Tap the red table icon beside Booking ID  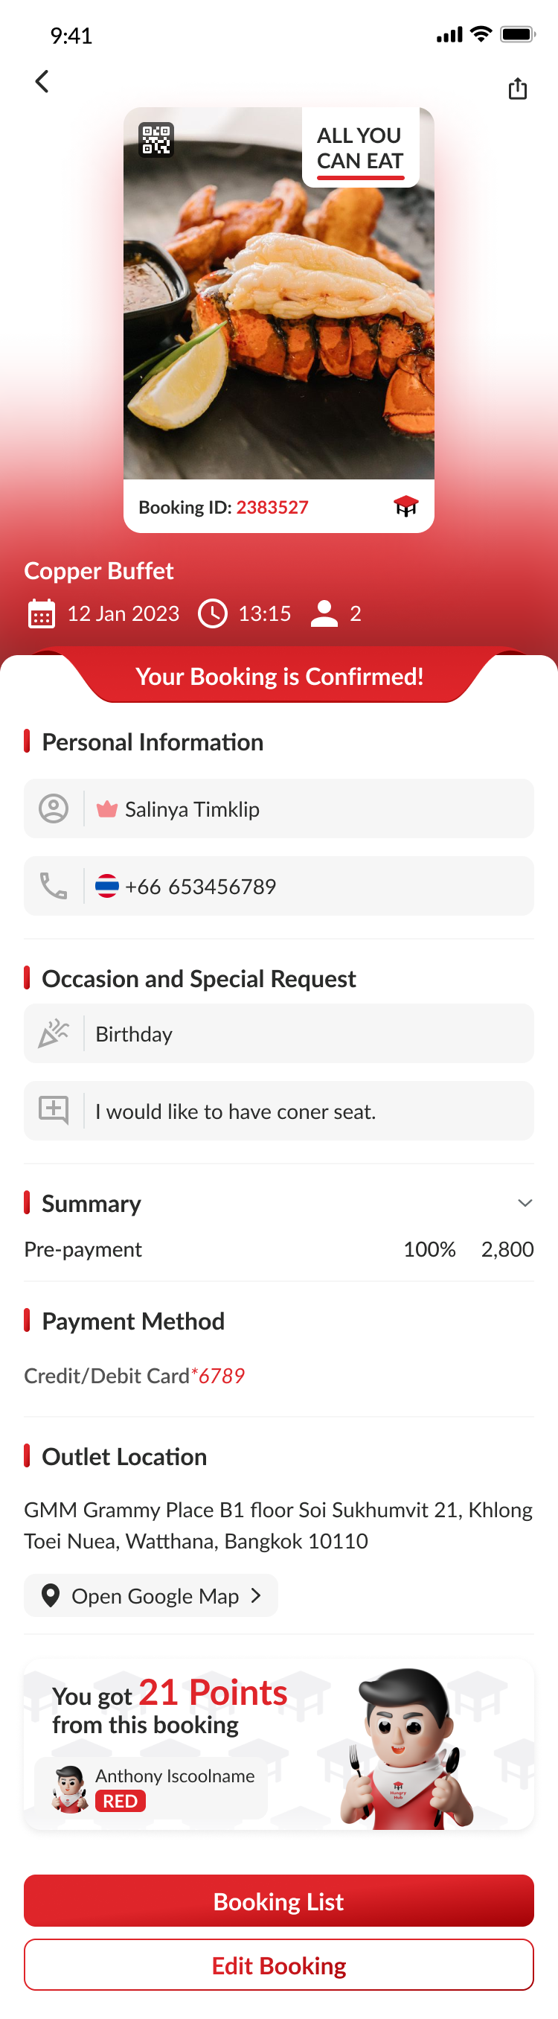coord(405,506)
